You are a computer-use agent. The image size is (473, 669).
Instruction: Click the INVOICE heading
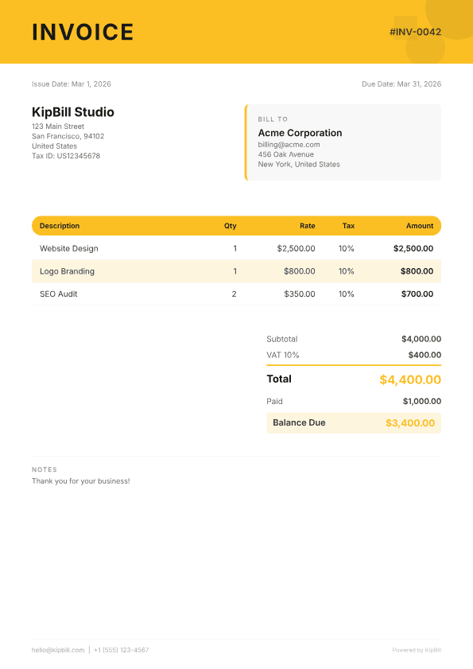click(83, 33)
